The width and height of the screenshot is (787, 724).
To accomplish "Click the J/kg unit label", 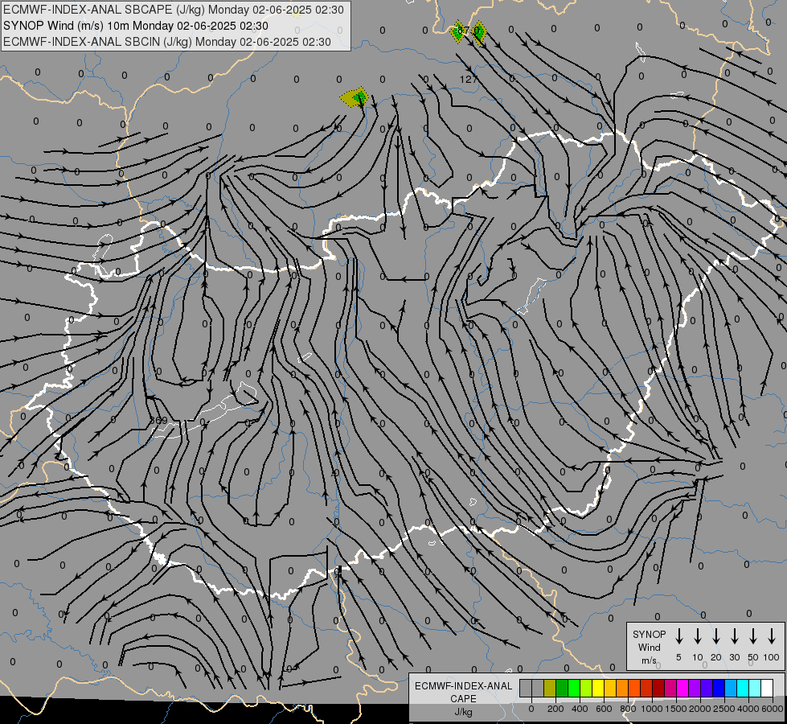I will (x=463, y=712).
